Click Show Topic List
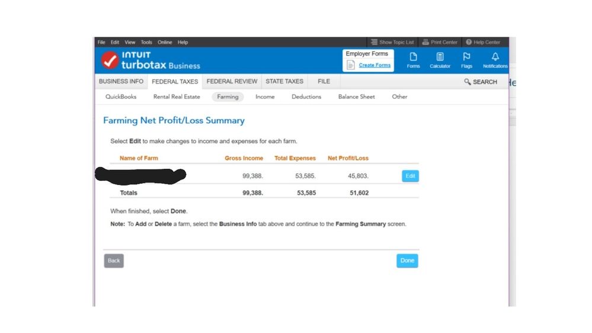Viewport: 592px width, 333px height. point(392,42)
